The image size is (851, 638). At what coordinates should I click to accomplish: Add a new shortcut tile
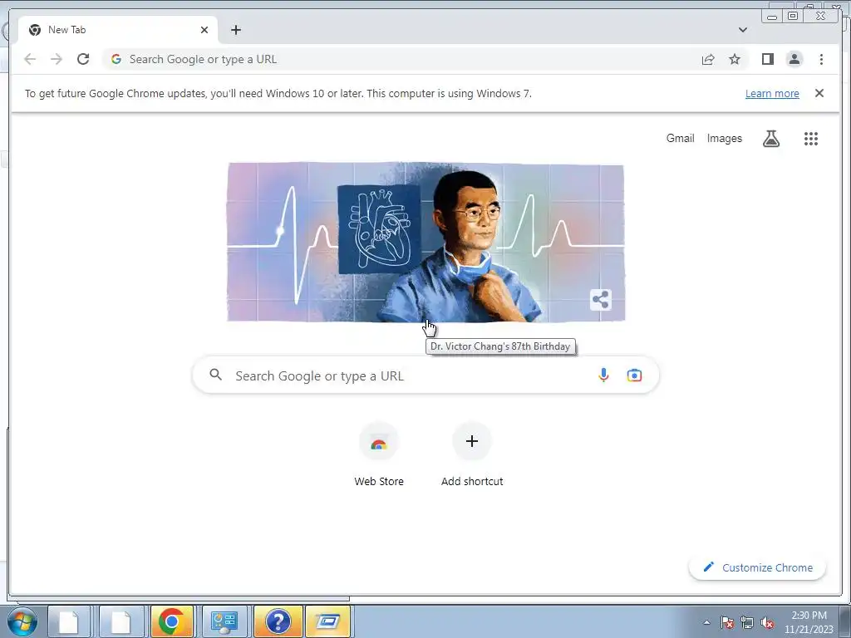(472, 454)
